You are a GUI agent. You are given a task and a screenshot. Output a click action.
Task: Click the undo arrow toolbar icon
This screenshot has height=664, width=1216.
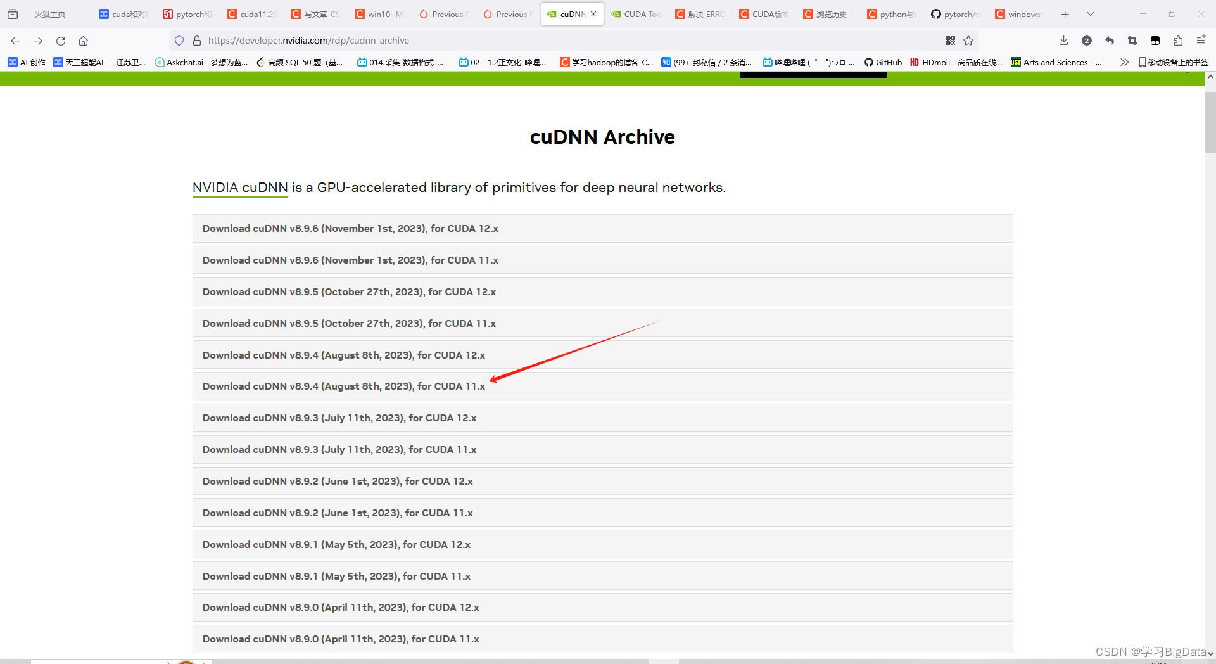1110,41
